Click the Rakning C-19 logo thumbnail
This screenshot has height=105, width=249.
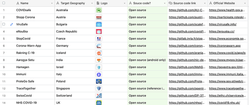(x=99, y=53)
